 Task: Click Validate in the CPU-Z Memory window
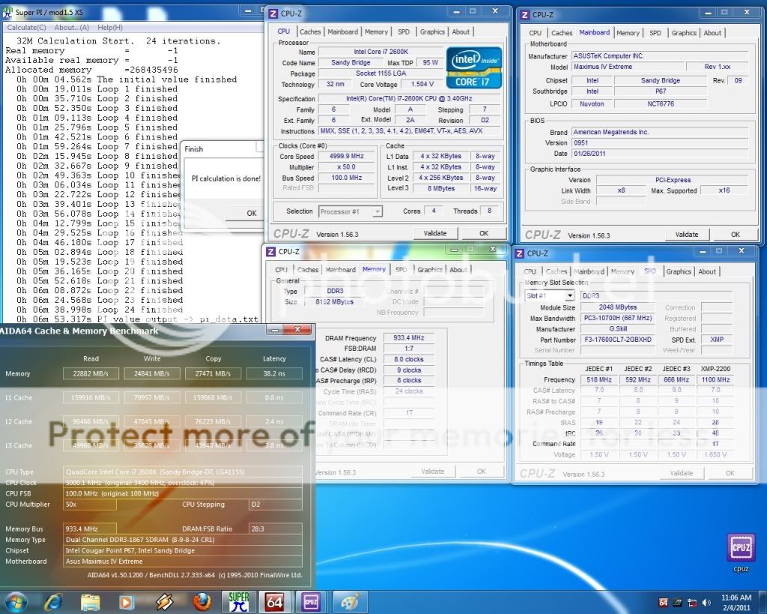click(433, 472)
